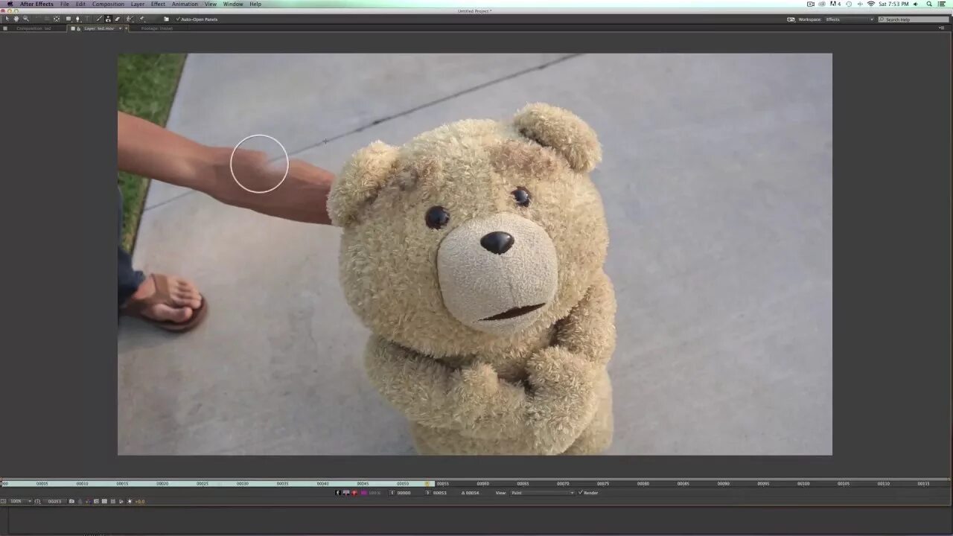This screenshot has height=536, width=953.
Task: Open the Apple menu
Action: (10, 4)
